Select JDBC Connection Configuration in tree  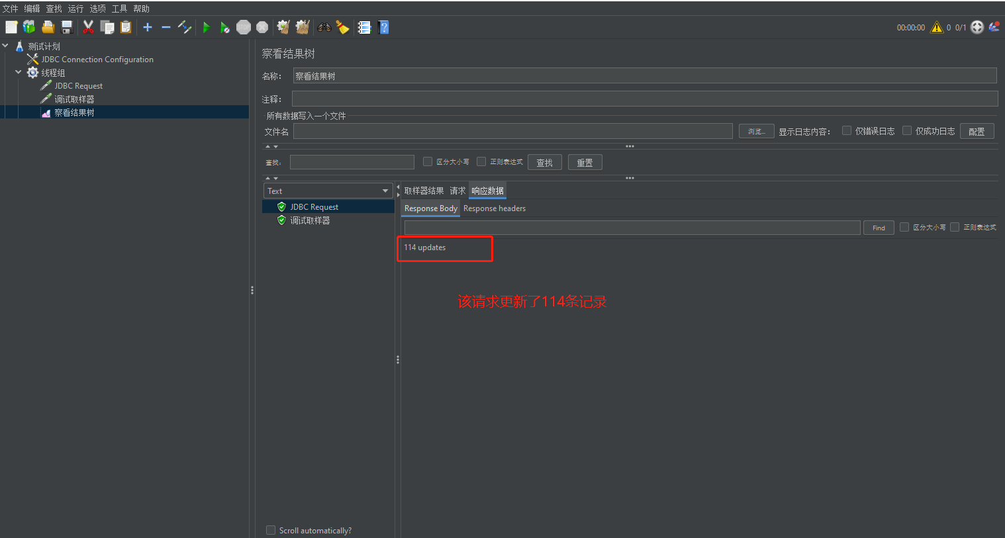pos(97,60)
